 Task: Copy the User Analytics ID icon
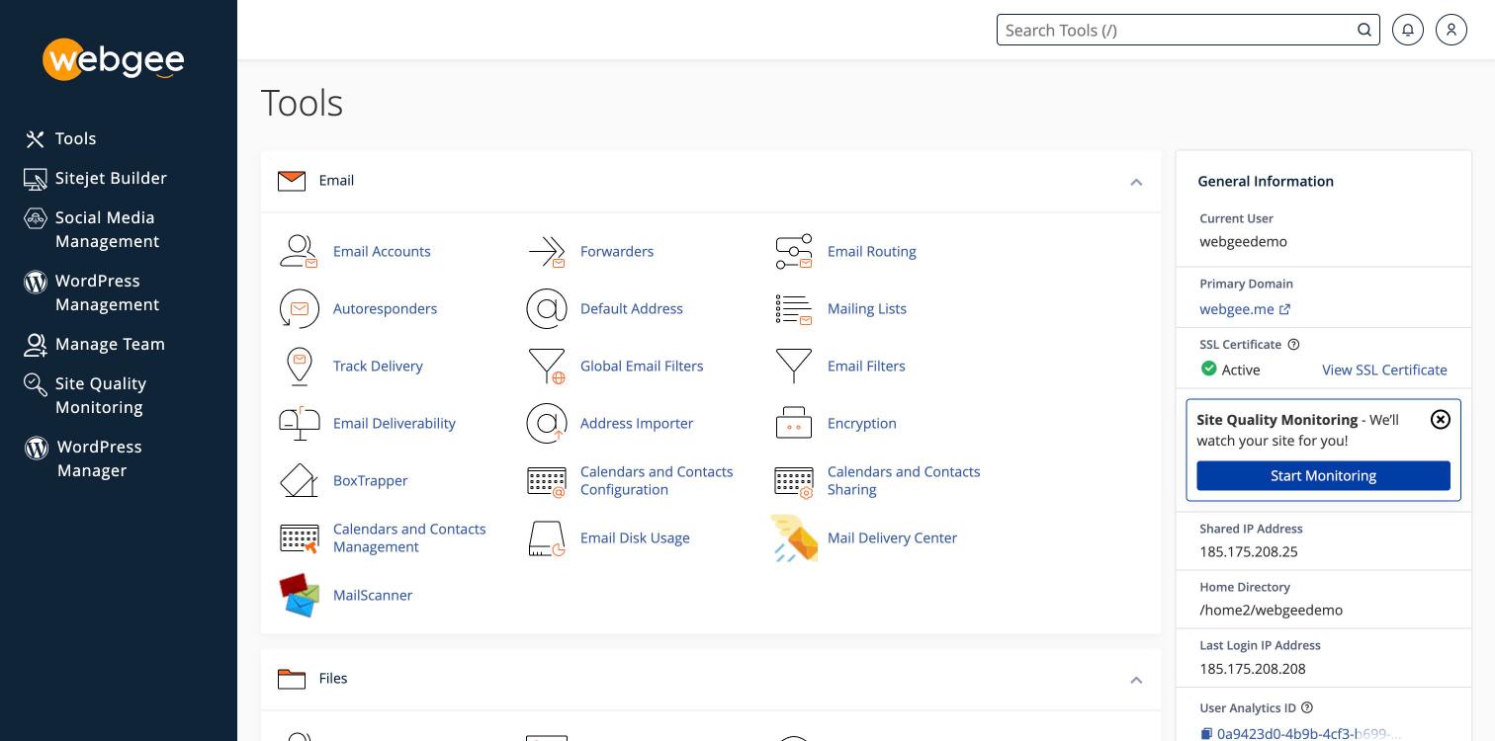(1206, 733)
